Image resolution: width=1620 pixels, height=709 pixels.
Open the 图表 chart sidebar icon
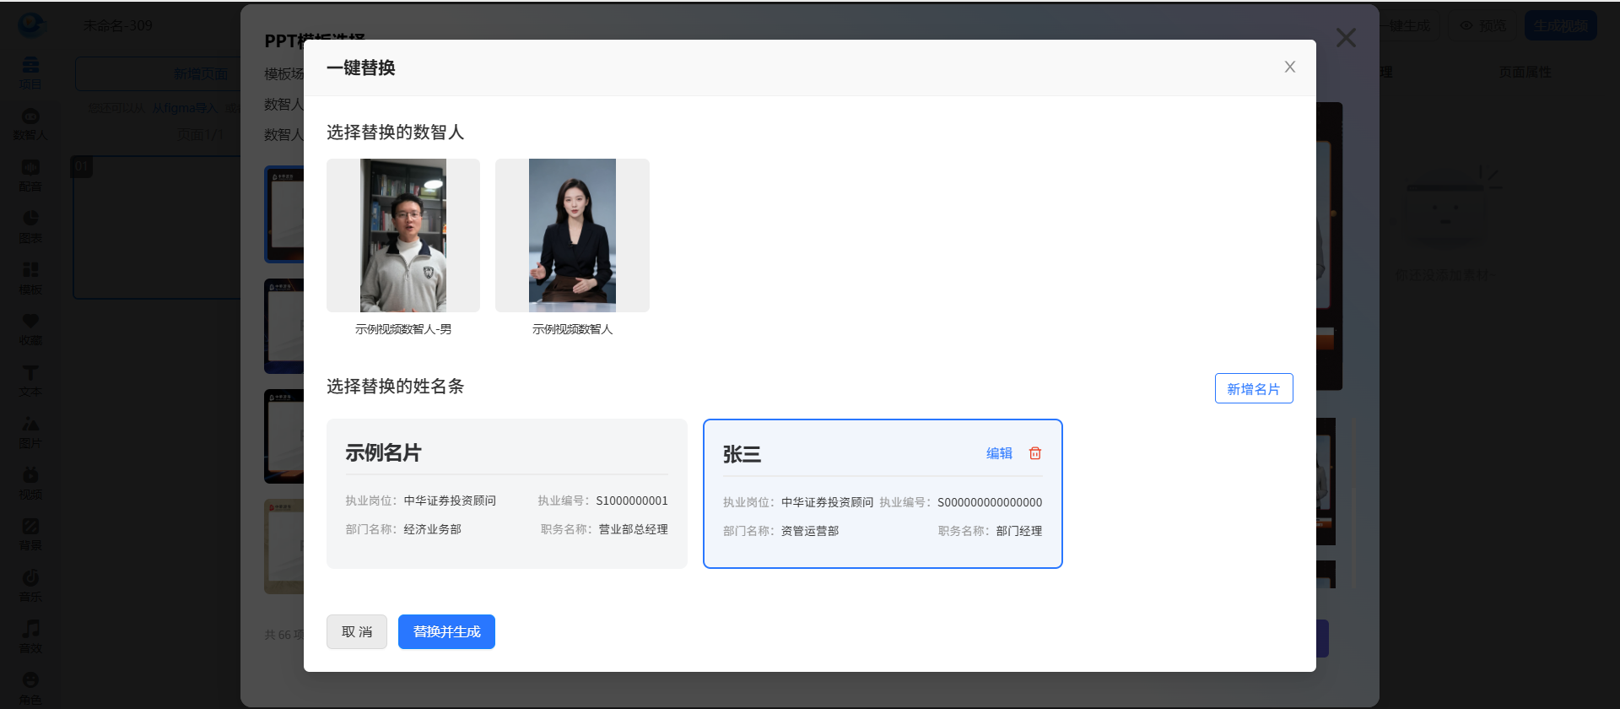pyautogui.click(x=30, y=226)
